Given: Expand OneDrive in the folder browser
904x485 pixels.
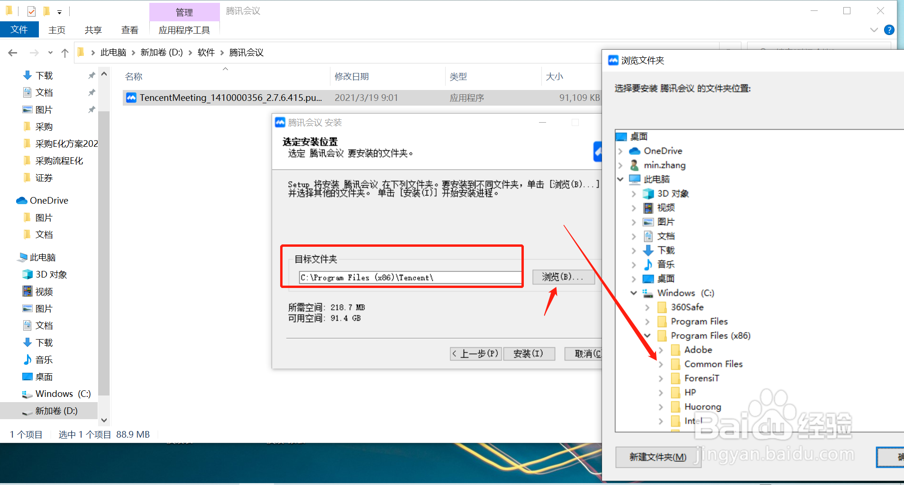Looking at the screenshot, I should (620, 151).
